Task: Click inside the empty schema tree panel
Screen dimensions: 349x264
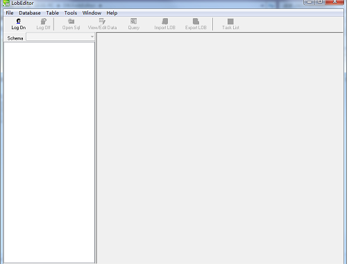Action: (49, 152)
